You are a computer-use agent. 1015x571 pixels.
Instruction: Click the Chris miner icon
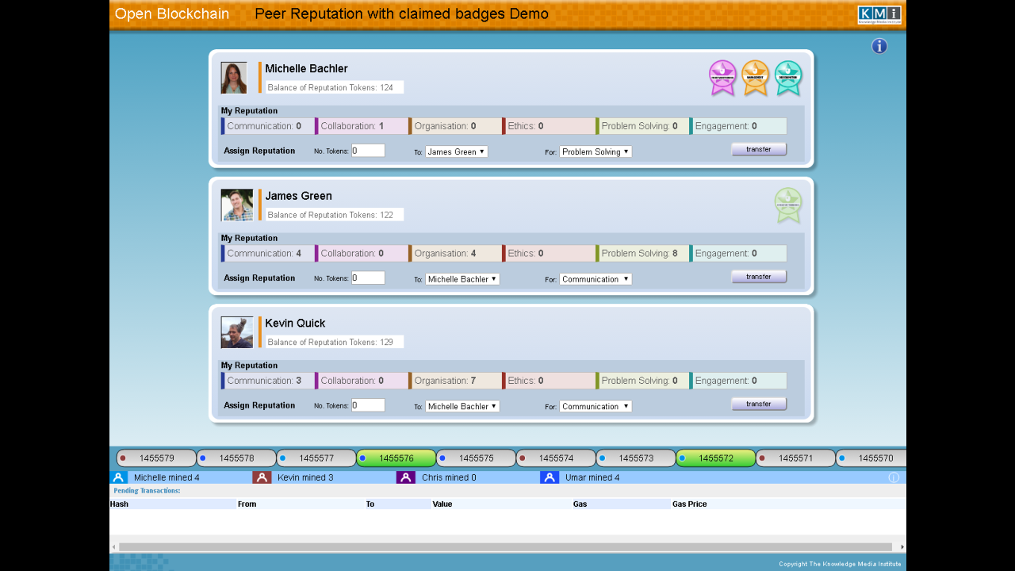pos(405,477)
